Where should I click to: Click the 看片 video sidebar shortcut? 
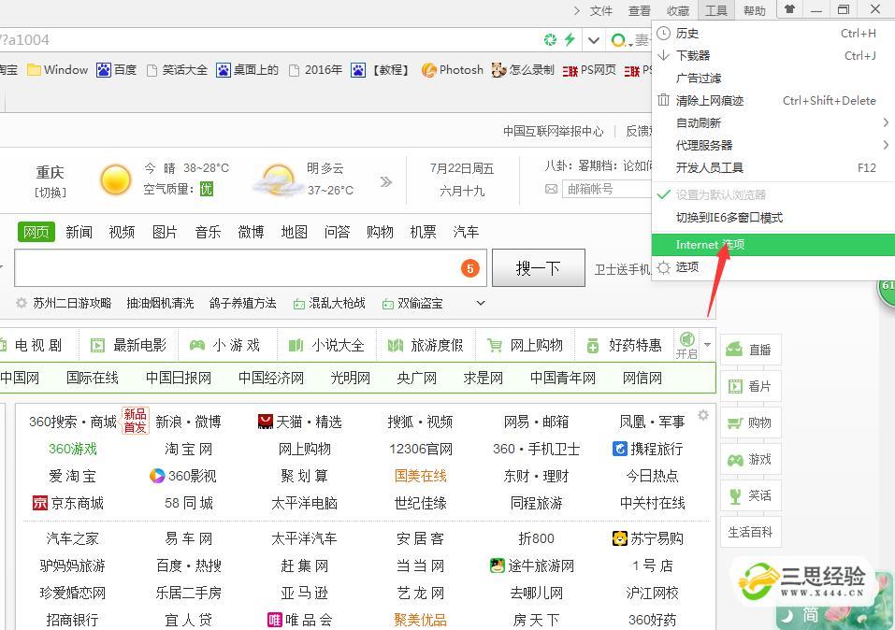[x=750, y=386]
